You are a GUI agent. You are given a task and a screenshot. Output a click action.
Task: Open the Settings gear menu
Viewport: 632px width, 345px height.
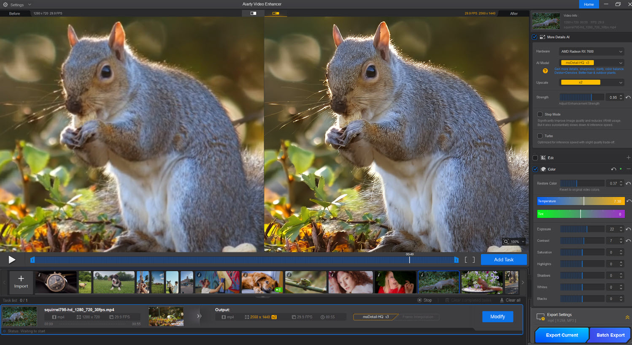[5, 5]
